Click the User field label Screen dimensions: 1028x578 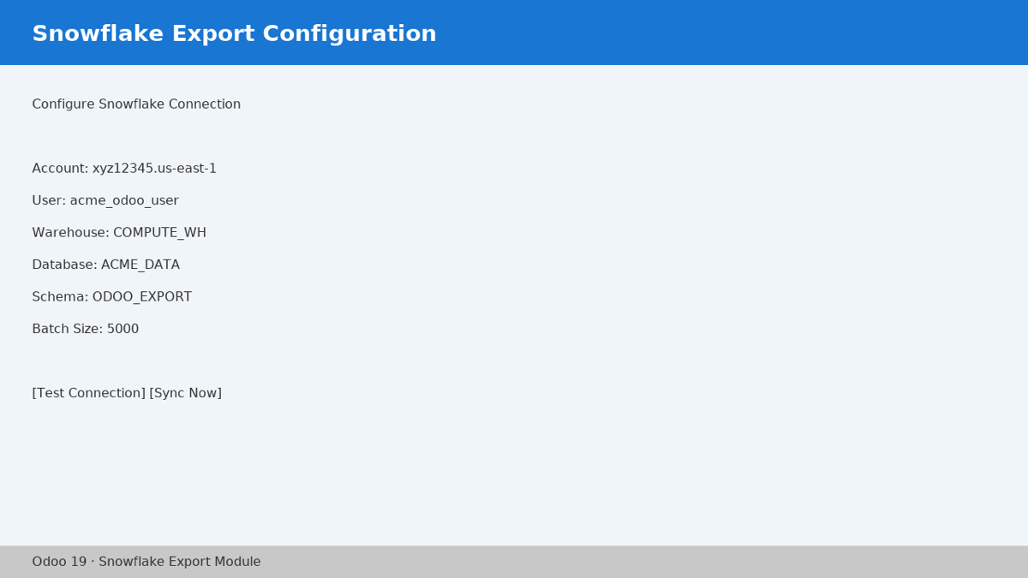point(49,200)
